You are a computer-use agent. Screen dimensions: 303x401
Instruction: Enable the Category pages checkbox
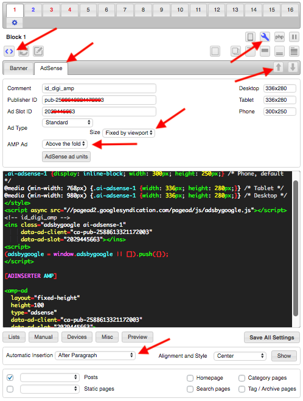[242, 378]
